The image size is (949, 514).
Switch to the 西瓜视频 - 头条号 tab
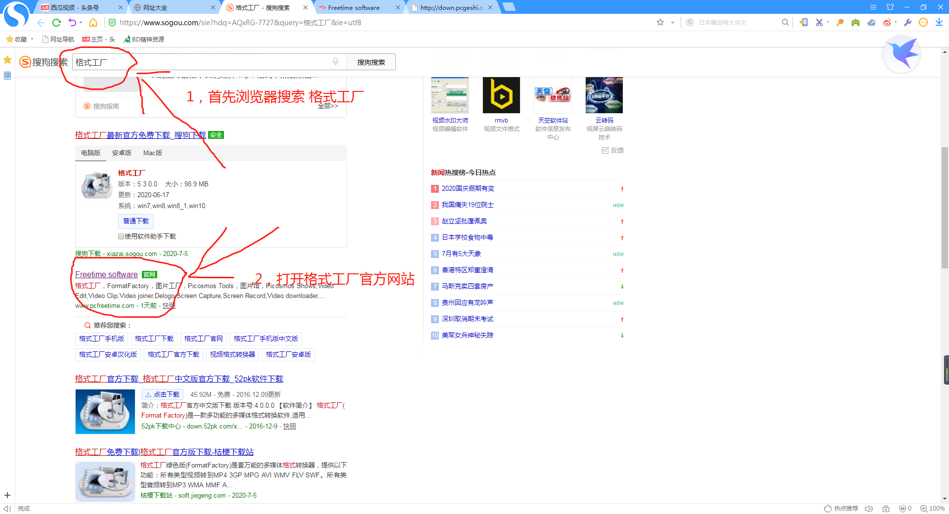[x=82, y=7]
